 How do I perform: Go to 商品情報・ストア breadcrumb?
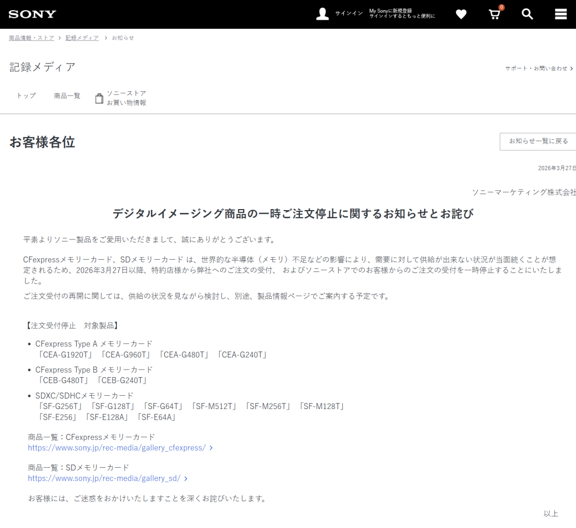(31, 38)
